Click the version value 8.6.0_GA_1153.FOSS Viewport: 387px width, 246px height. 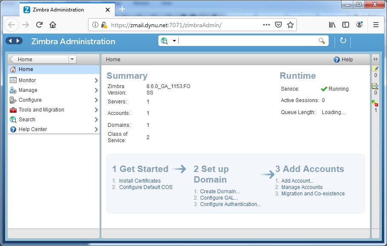point(168,89)
